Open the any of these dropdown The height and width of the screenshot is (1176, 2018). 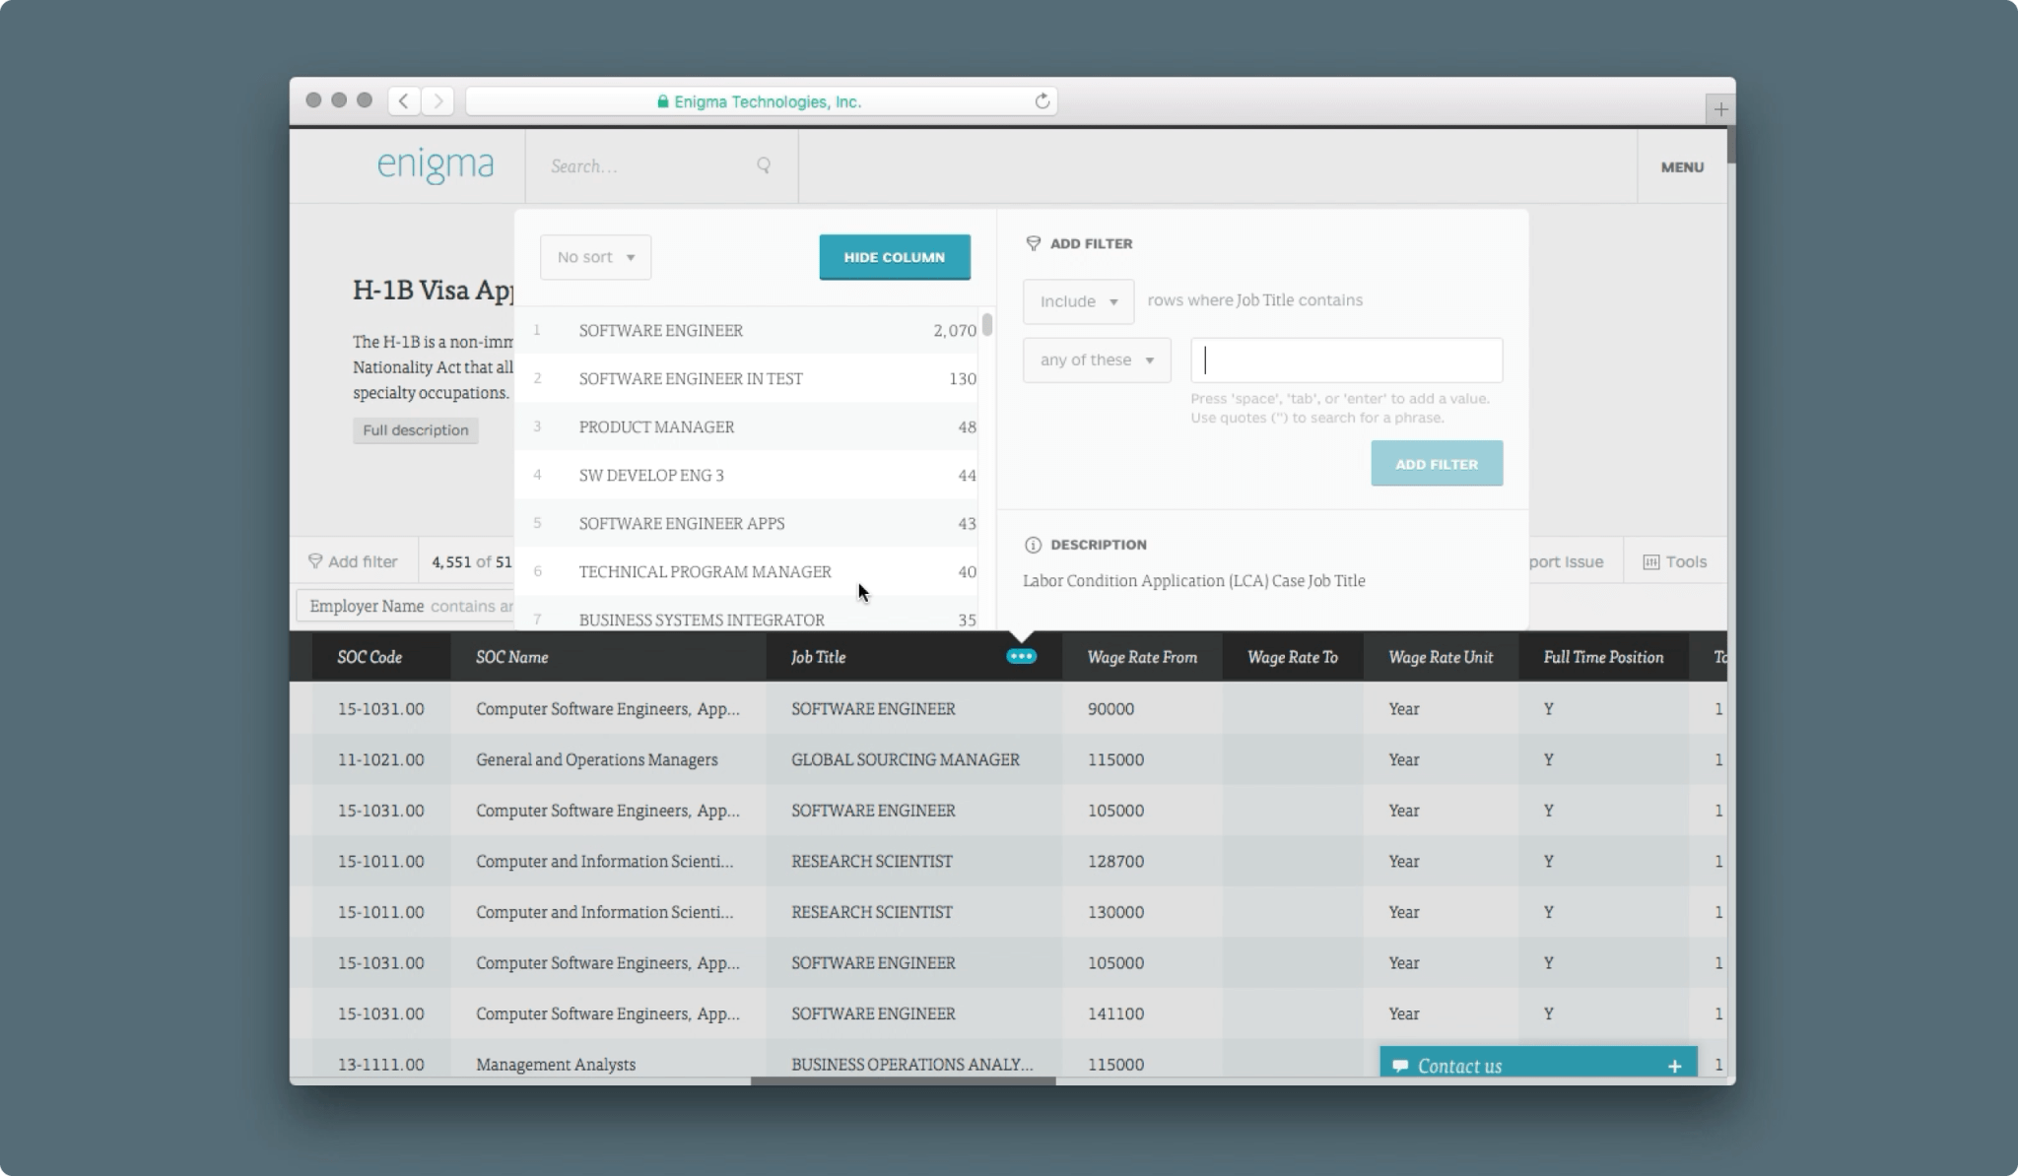1097,359
